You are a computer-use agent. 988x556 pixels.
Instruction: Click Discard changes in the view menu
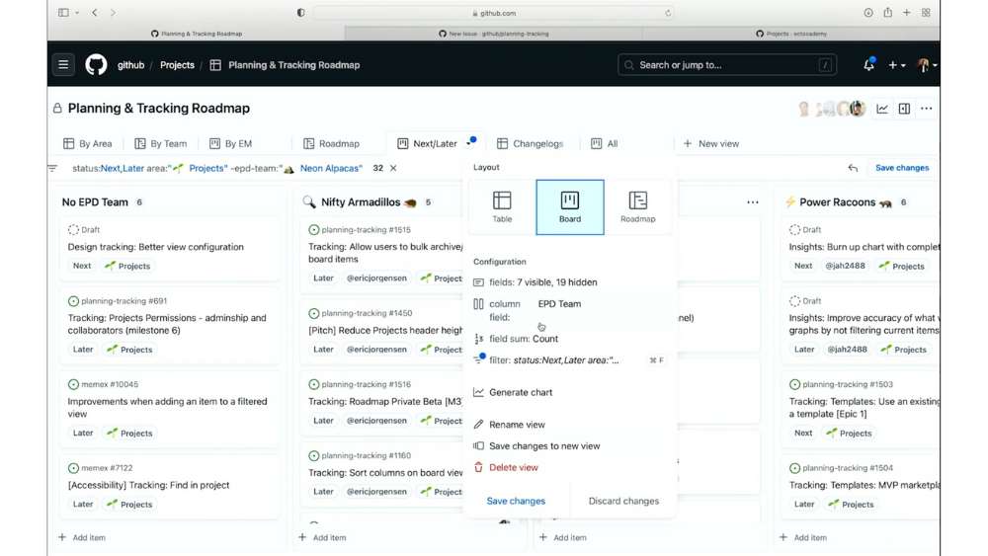pyautogui.click(x=623, y=502)
